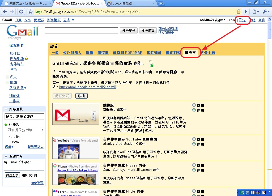Click the Flickr dots icon in the preview
This screenshot has height=196, width=272.
(55, 191)
